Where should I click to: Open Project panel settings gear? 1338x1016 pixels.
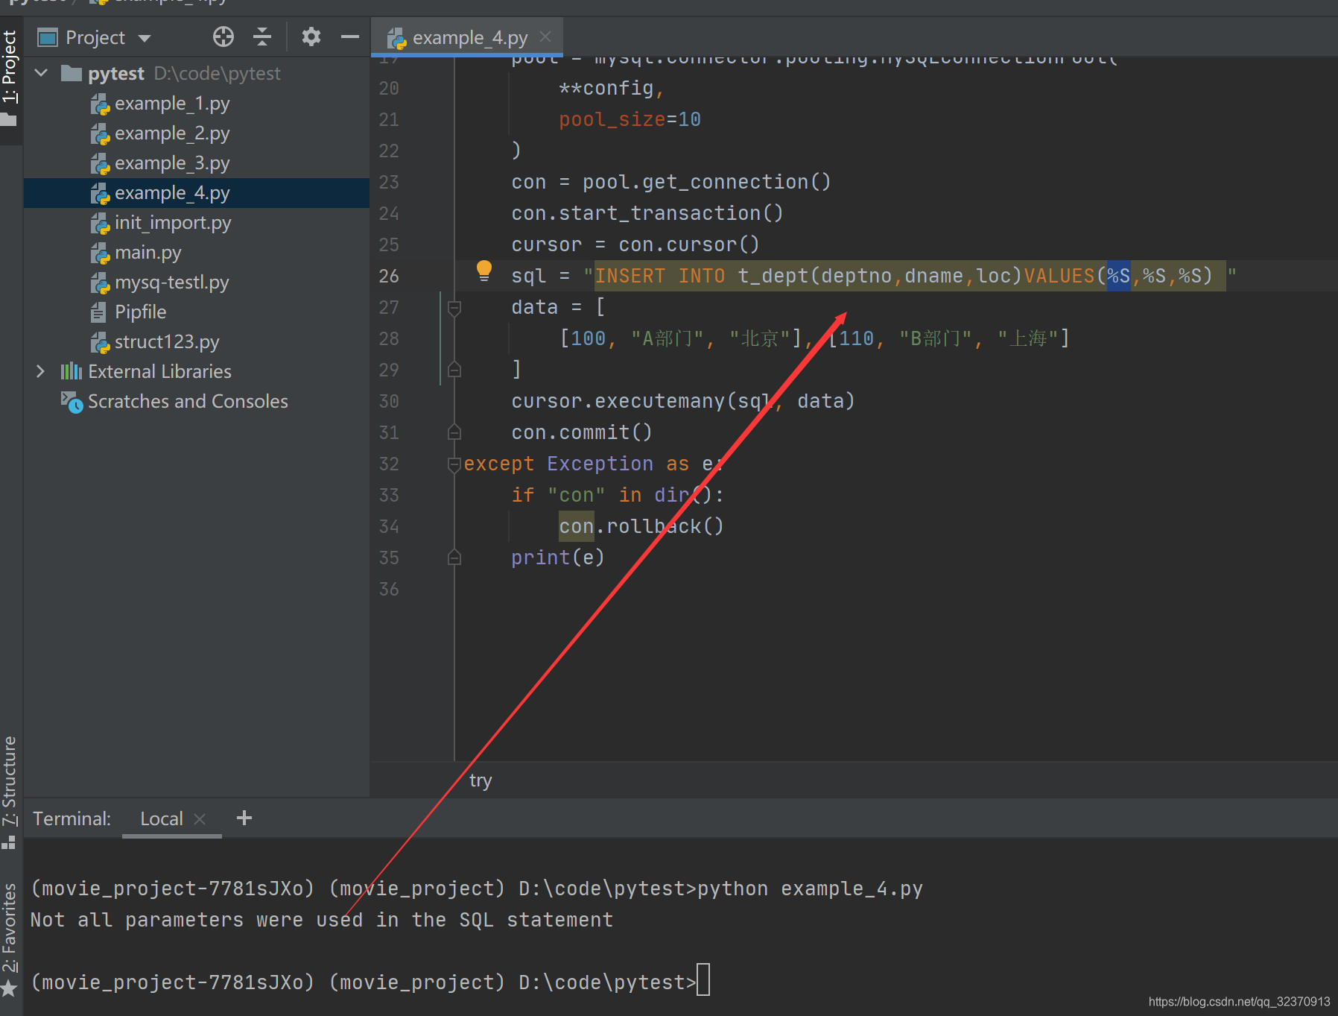[311, 37]
